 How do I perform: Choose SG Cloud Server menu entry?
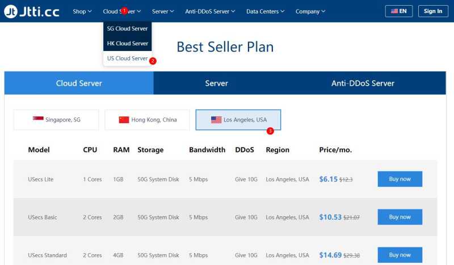(x=127, y=29)
